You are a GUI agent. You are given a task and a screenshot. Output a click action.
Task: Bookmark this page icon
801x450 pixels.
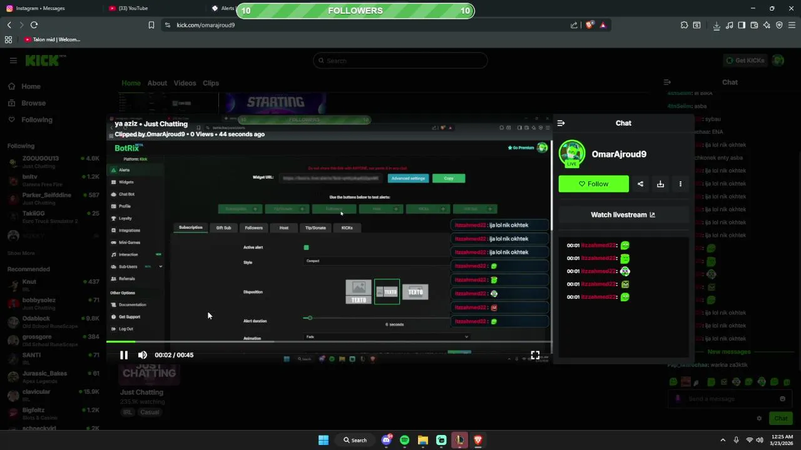[151, 25]
